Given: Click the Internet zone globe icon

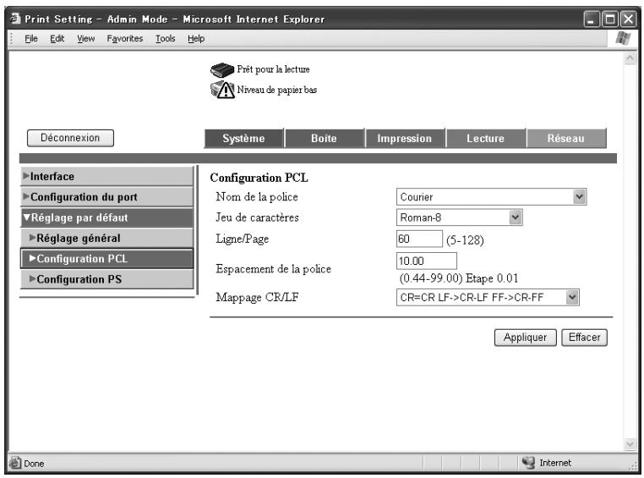Looking at the screenshot, I should (x=528, y=463).
